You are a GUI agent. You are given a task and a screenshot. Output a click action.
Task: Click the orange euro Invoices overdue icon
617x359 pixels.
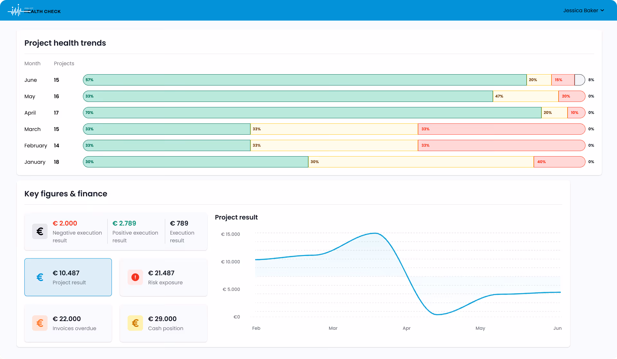(40, 323)
